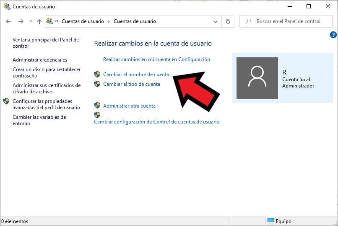This screenshot has width=338, height=226.
Task: Click the double chevron in address bar
Action: point(57,21)
